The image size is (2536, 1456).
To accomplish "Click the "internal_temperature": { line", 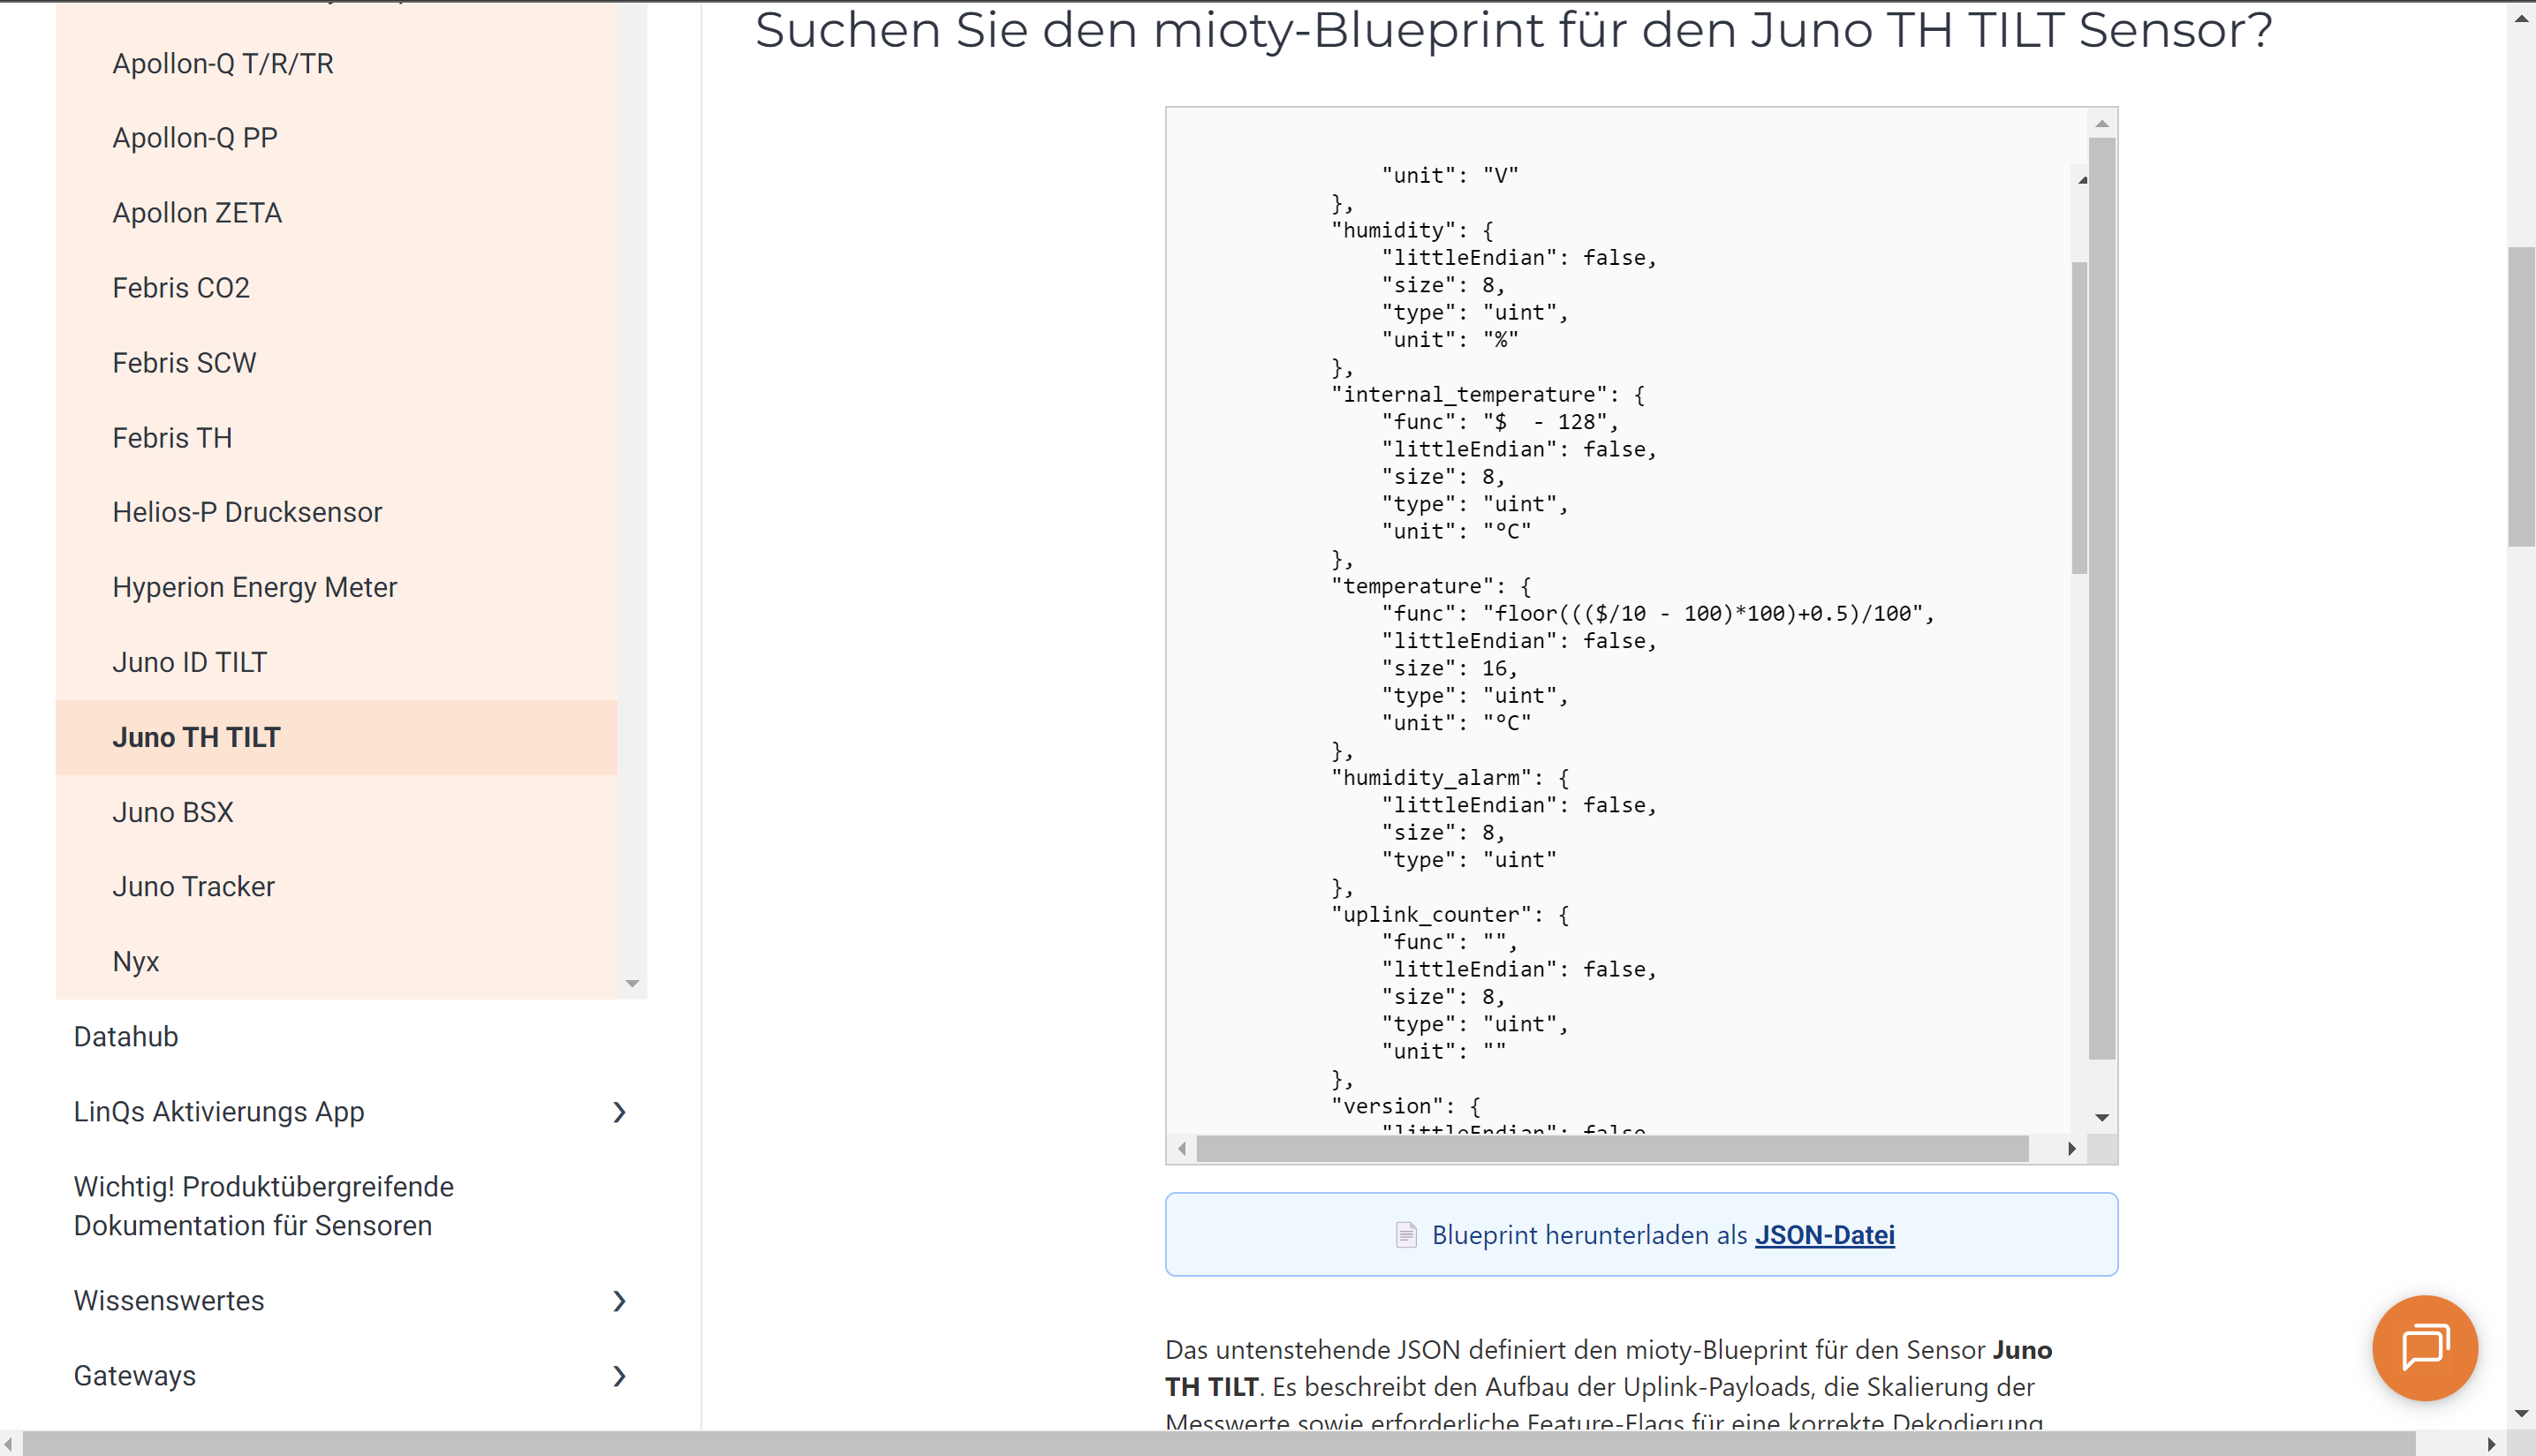I will [x=1488, y=395].
